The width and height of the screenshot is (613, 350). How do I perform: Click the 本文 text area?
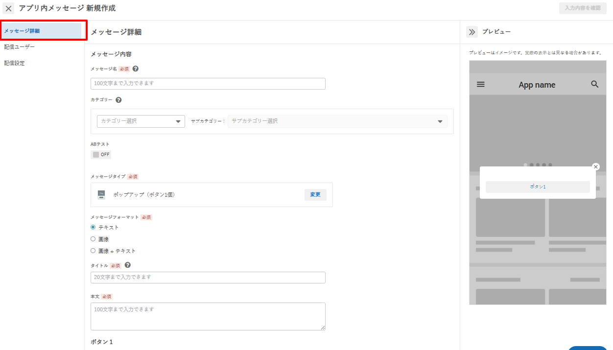[208, 316]
